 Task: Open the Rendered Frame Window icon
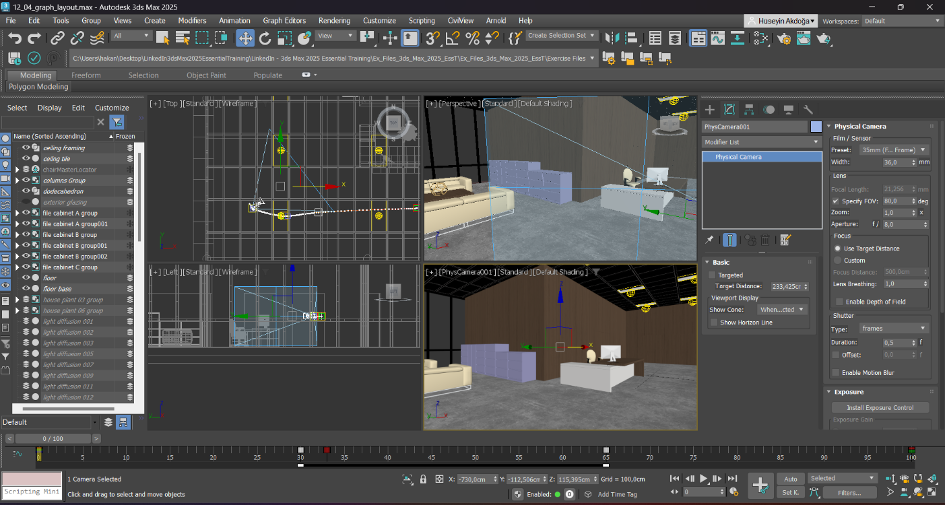tap(804, 38)
